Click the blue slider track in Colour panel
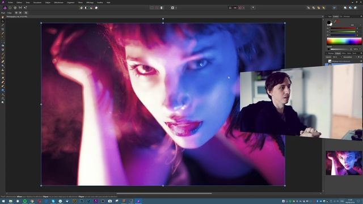Viewport: 363px width, 204px height. [x=343, y=35]
